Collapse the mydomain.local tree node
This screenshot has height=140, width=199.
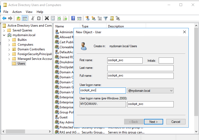pos(4,35)
